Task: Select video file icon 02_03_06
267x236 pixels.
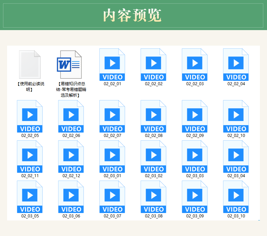Action: tap(71, 197)
